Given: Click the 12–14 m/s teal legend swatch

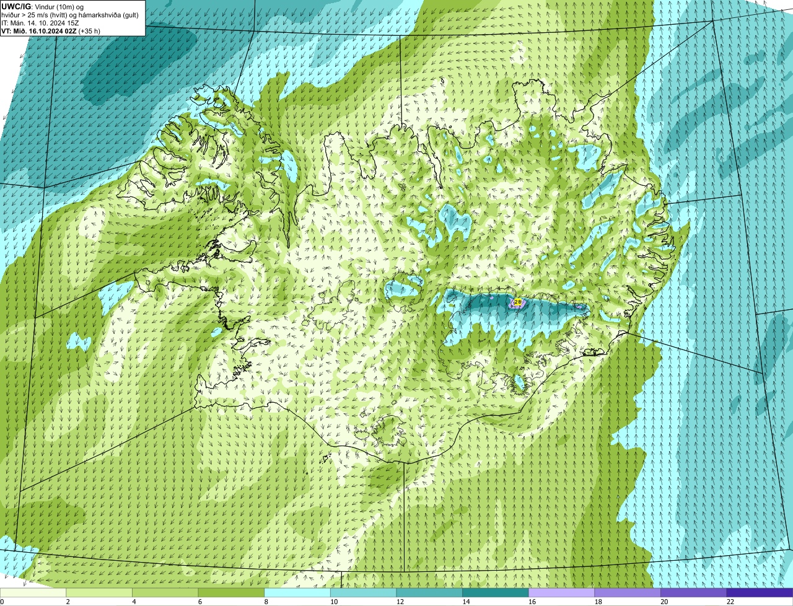Looking at the screenshot, I should point(429,592).
